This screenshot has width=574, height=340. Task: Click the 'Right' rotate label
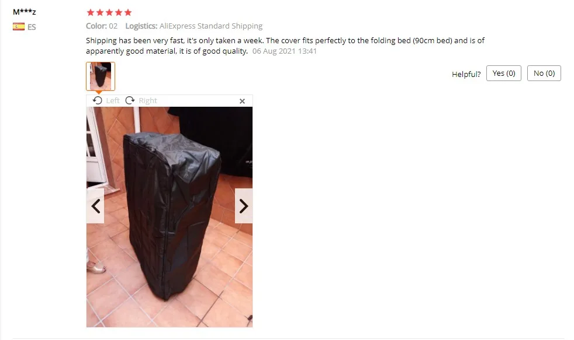click(148, 100)
